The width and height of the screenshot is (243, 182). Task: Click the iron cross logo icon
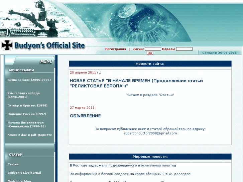click(x=7, y=45)
